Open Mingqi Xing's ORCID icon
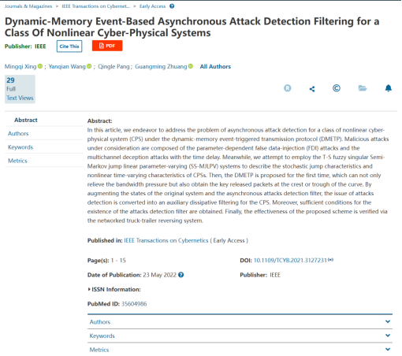 tap(40, 66)
